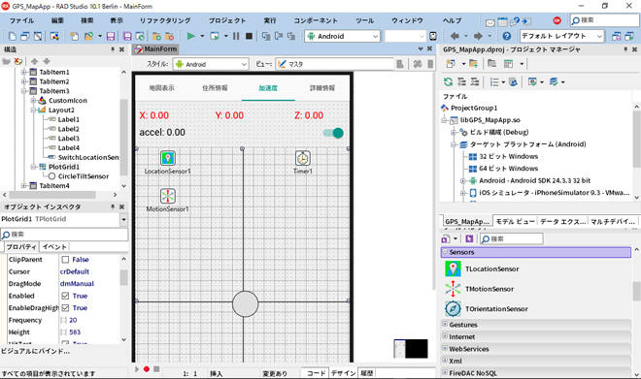Select Timer1 component on the form
The width and height of the screenshot is (641, 379).
302,158
